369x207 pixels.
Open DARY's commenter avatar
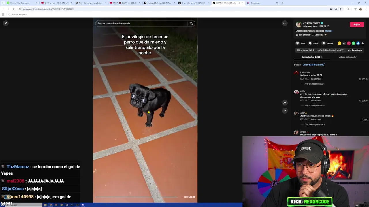tap(296, 114)
